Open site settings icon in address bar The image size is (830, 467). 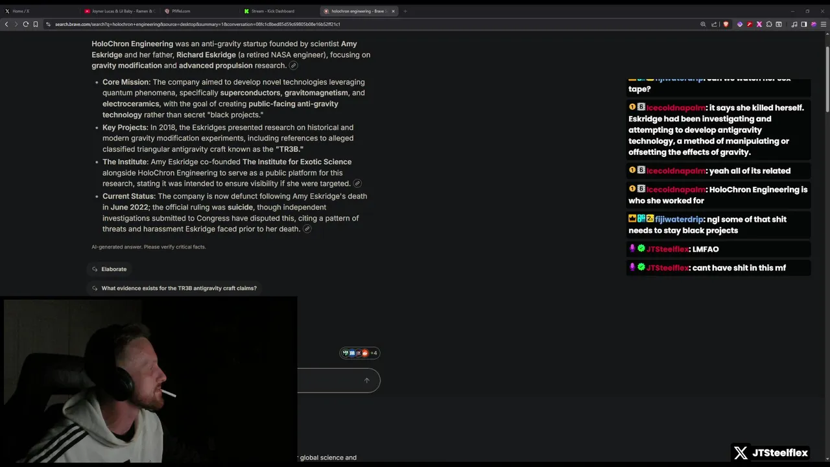[49, 24]
